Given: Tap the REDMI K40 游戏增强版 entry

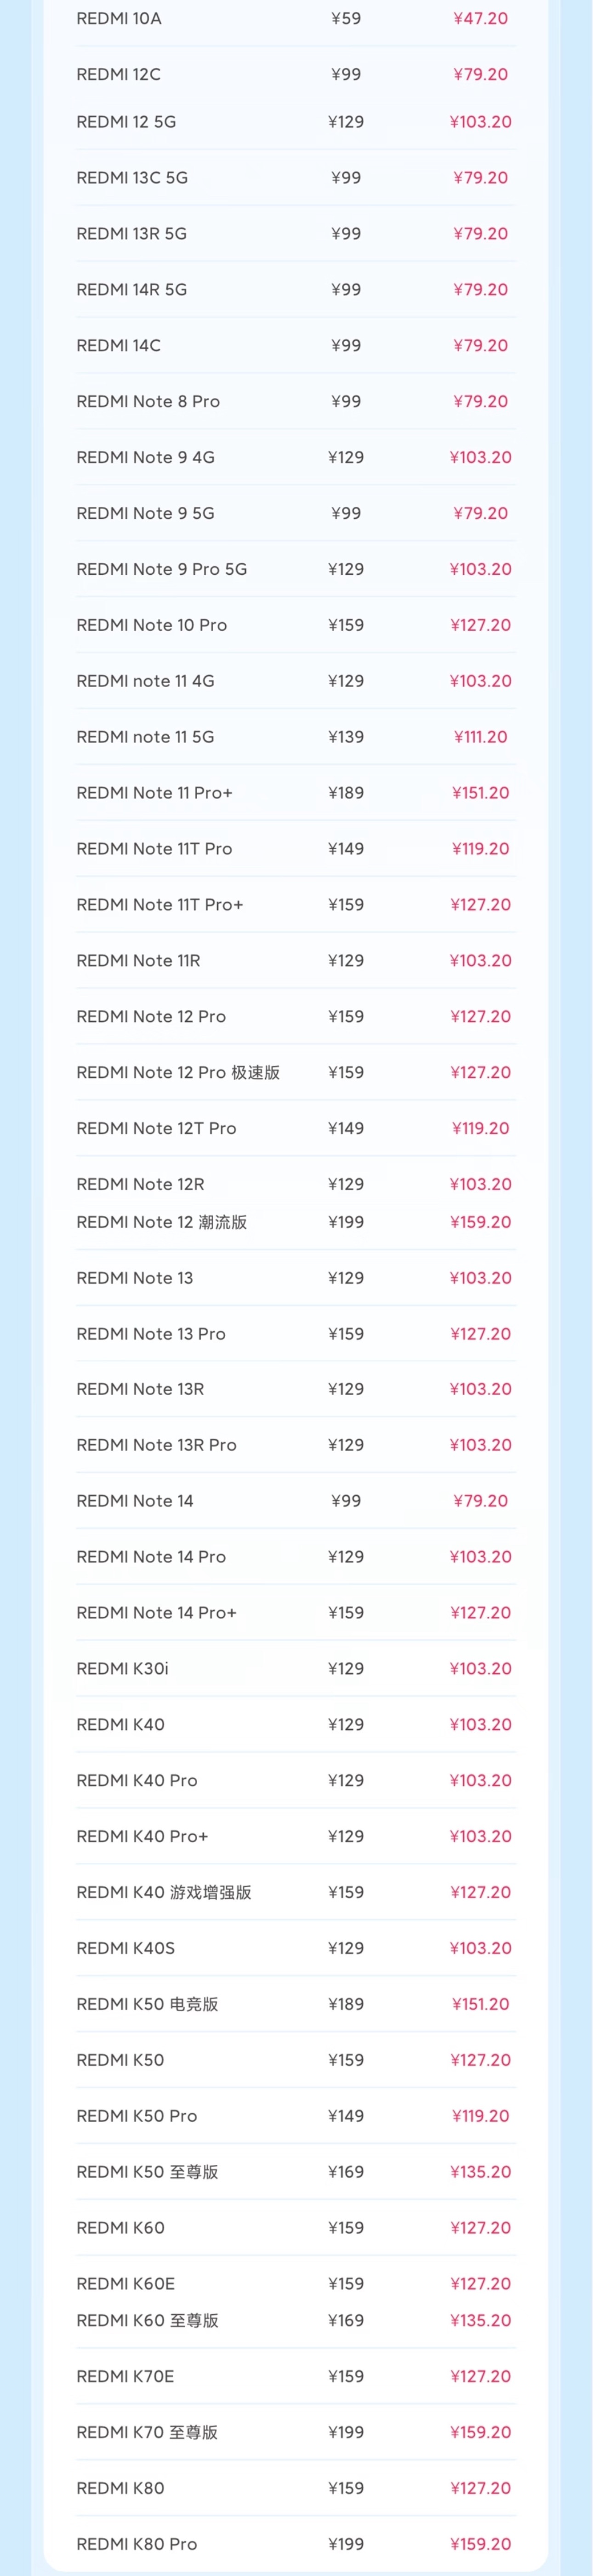Looking at the screenshot, I should tap(163, 1892).
